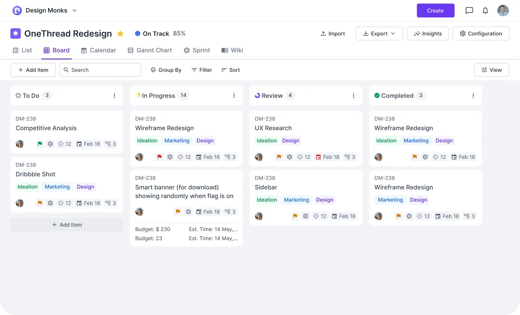Click the sprint icon on Dribbble Shot card
This screenshot has width=520, height=315.
[x=50, y=203]
